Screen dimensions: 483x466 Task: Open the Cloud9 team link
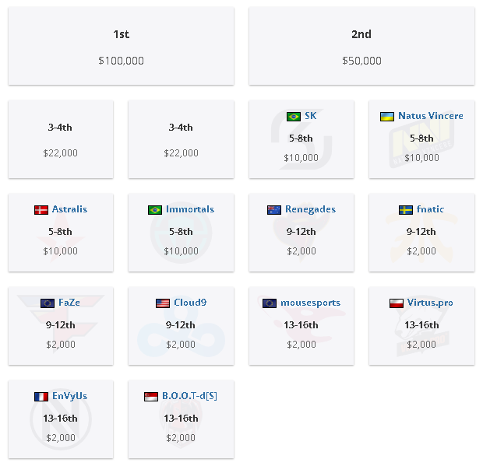[190, 303]
